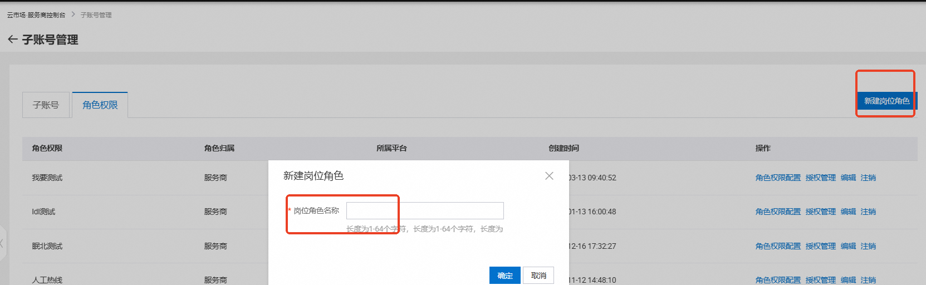Screen dimensions: 926x285
Task: Click 服务商 in the ldl测试 row
Action: [x=215, y=212]
